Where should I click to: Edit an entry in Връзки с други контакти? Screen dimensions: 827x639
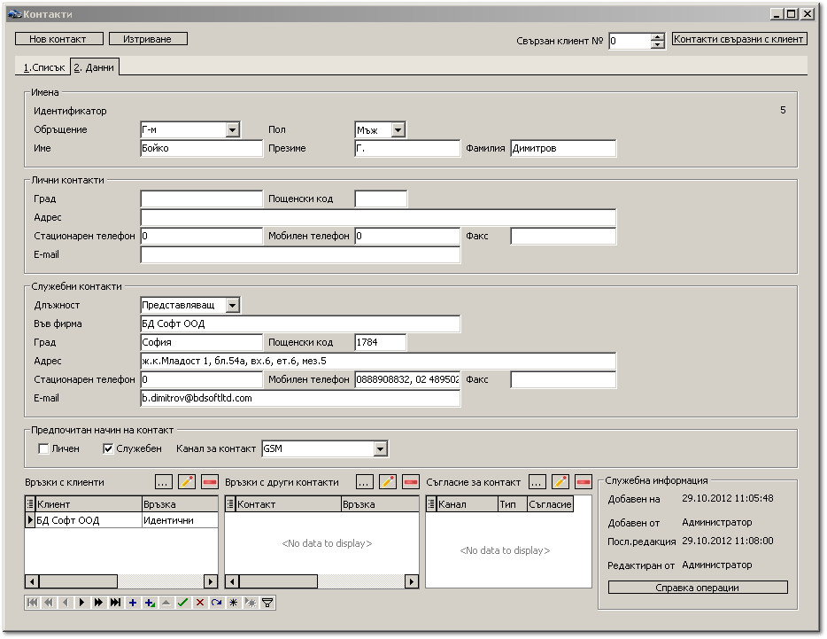(388, 481)
